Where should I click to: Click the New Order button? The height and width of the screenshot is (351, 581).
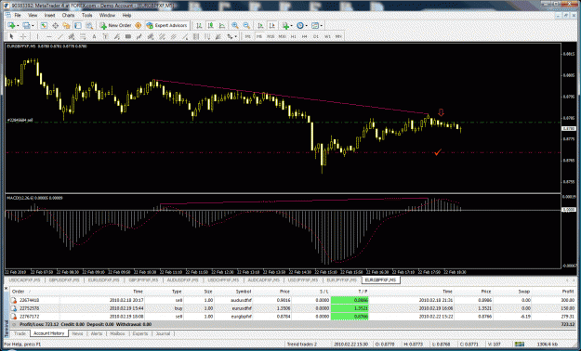coord(115,26)
